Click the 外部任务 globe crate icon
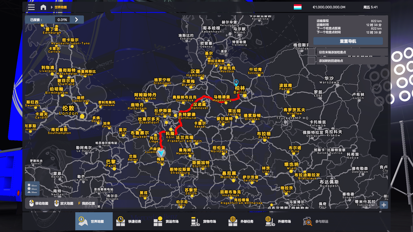413x232 pixels. 233,221
